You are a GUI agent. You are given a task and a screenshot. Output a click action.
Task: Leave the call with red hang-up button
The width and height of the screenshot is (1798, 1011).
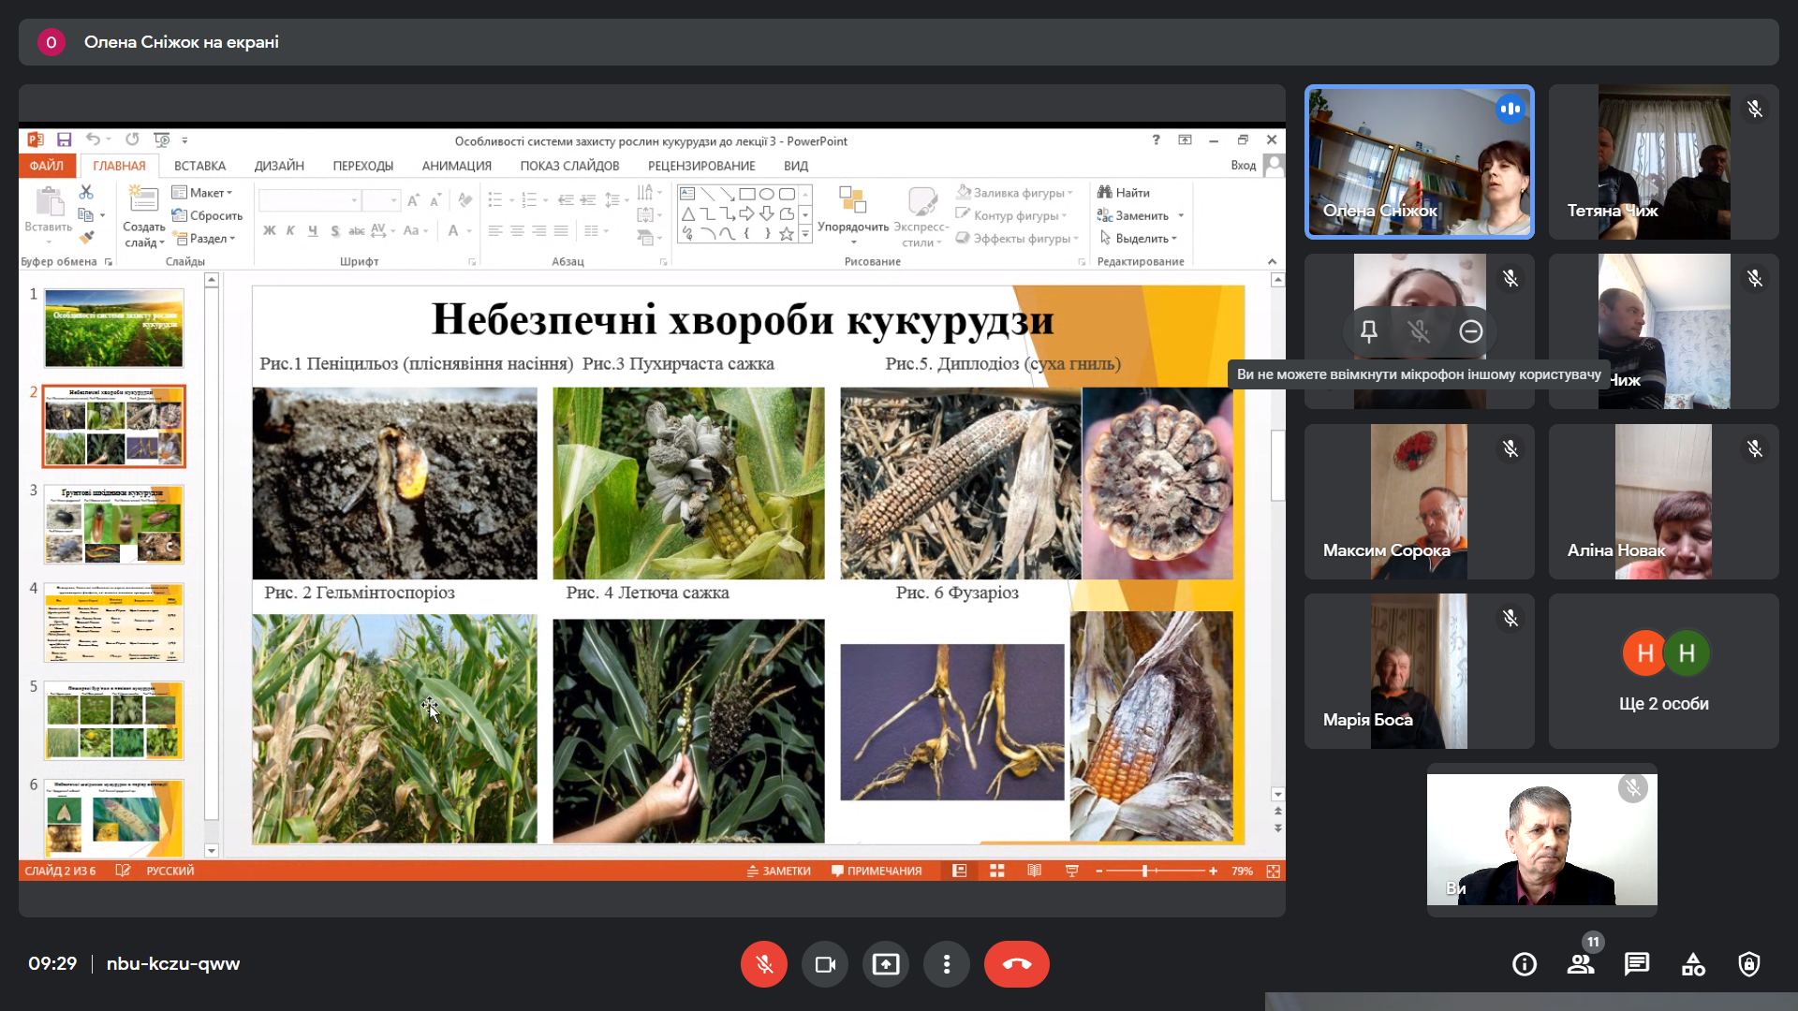click(x=1016, y=964)
